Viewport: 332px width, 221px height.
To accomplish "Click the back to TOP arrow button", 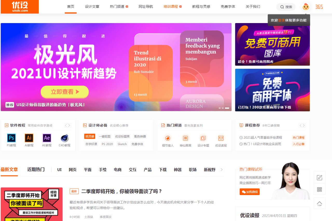I will click(x=320, y=203).
